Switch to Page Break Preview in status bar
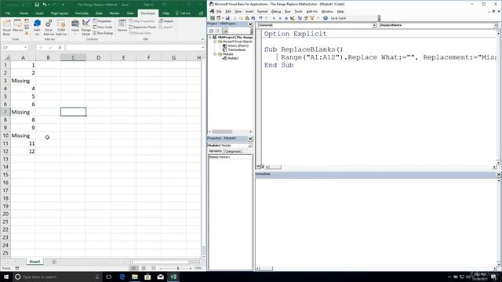502x282 pixels. click(x=154, y=268)
